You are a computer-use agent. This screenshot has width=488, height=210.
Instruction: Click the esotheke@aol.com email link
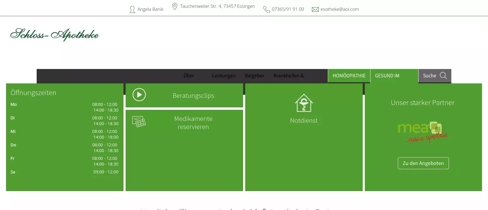(x=340, y=9)
